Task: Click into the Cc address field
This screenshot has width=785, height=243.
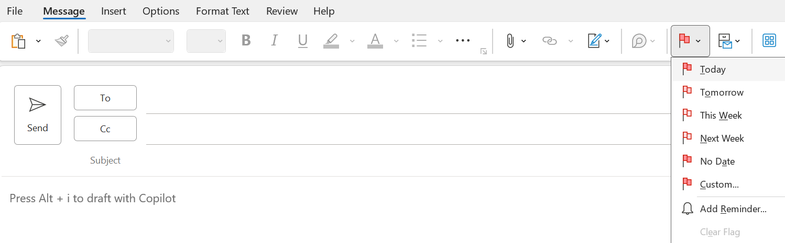Action: 408,130
